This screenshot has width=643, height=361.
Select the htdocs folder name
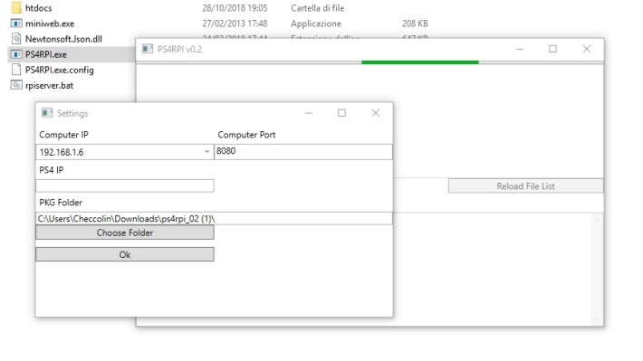(x=39, y=8)
